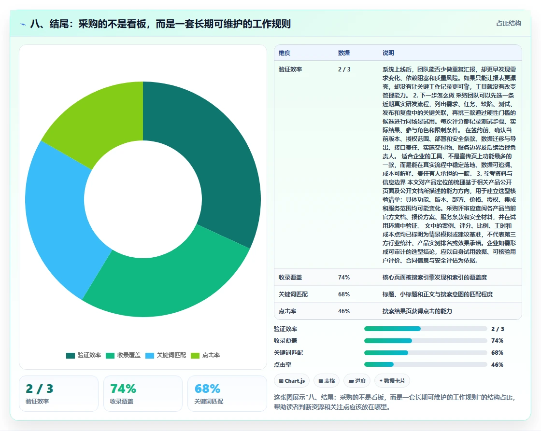Click the 关键词匹配 progress bar
541x431 pixels.
pyautogui.click(x=426, y=353)
